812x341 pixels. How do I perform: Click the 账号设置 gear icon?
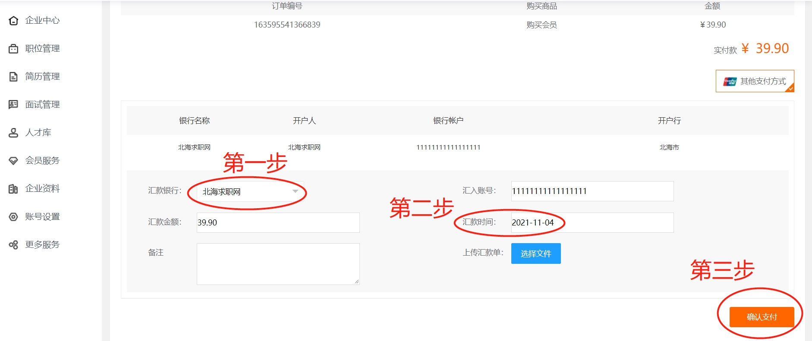[x=13, y=217]
